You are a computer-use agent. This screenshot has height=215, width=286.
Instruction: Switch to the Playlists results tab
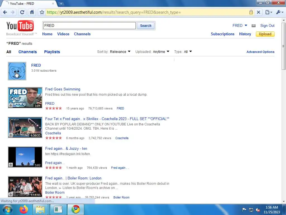pyautogui.click(x=52, y=52)
